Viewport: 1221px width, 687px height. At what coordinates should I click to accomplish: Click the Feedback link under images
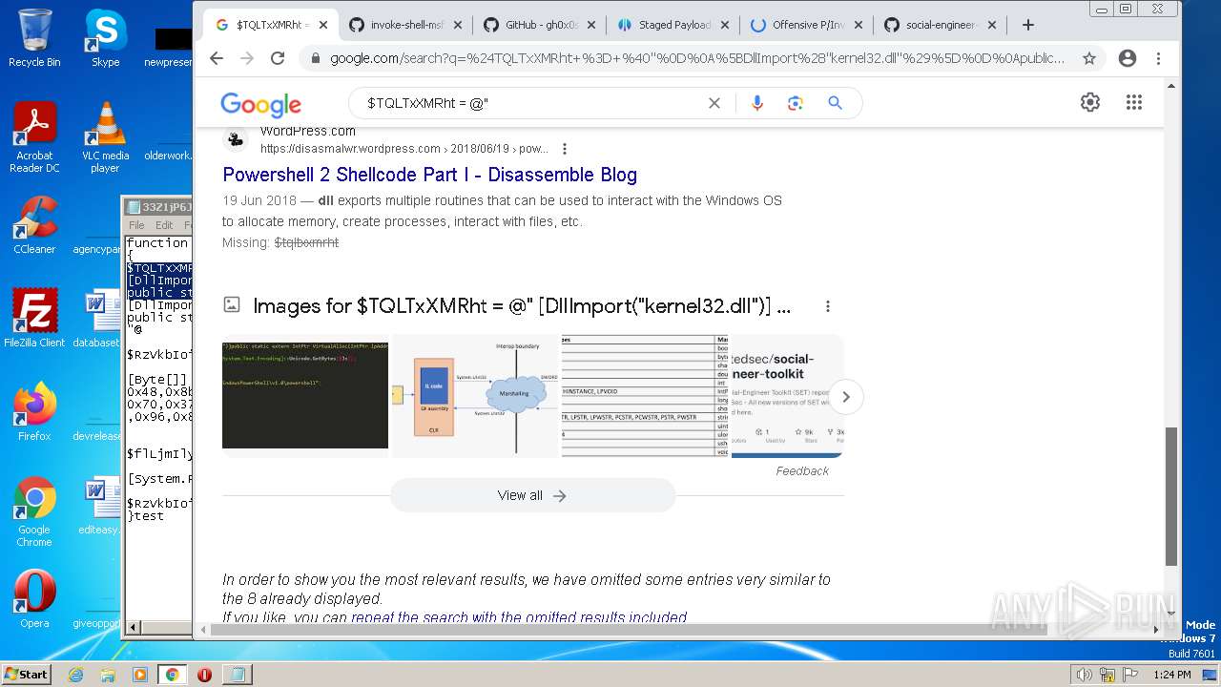pyautogui.click(x=802, y=470)
